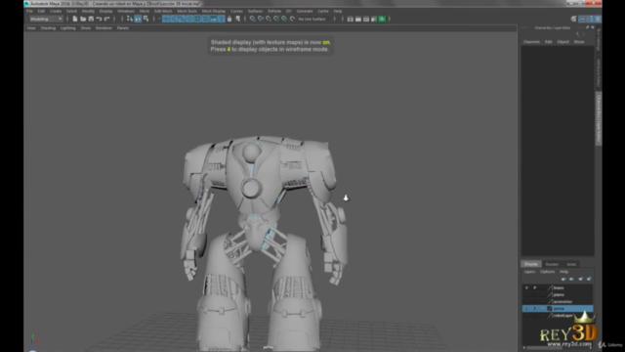Click the Redo arrow icon
The width and height of the screenshot is (625, 352).
pyautogui.click(x=106, y=19)
